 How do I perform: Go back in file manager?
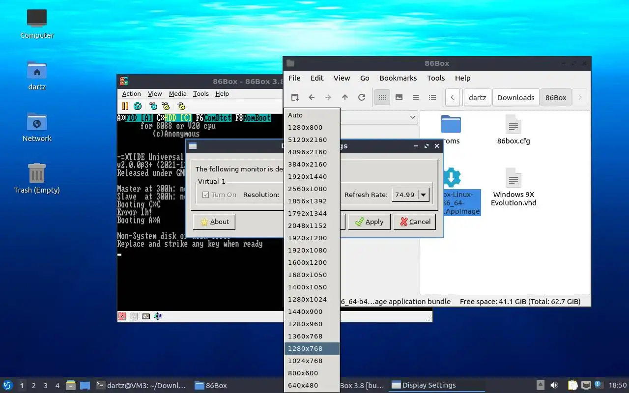click(x=312, y=97)
